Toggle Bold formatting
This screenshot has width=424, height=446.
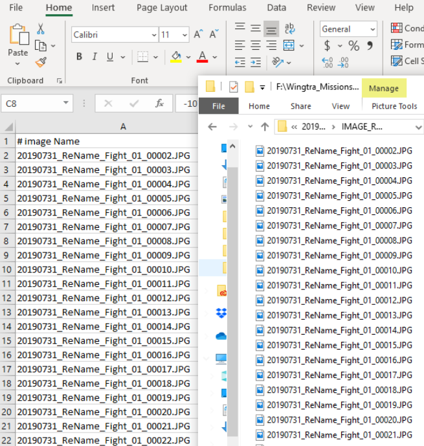pos(79,57)
